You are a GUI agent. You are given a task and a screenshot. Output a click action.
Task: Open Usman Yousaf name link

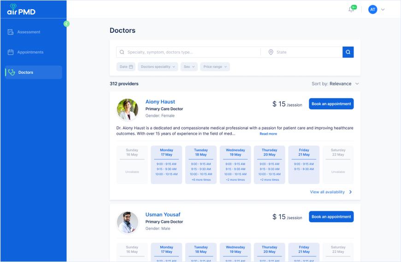coord(163,214)
